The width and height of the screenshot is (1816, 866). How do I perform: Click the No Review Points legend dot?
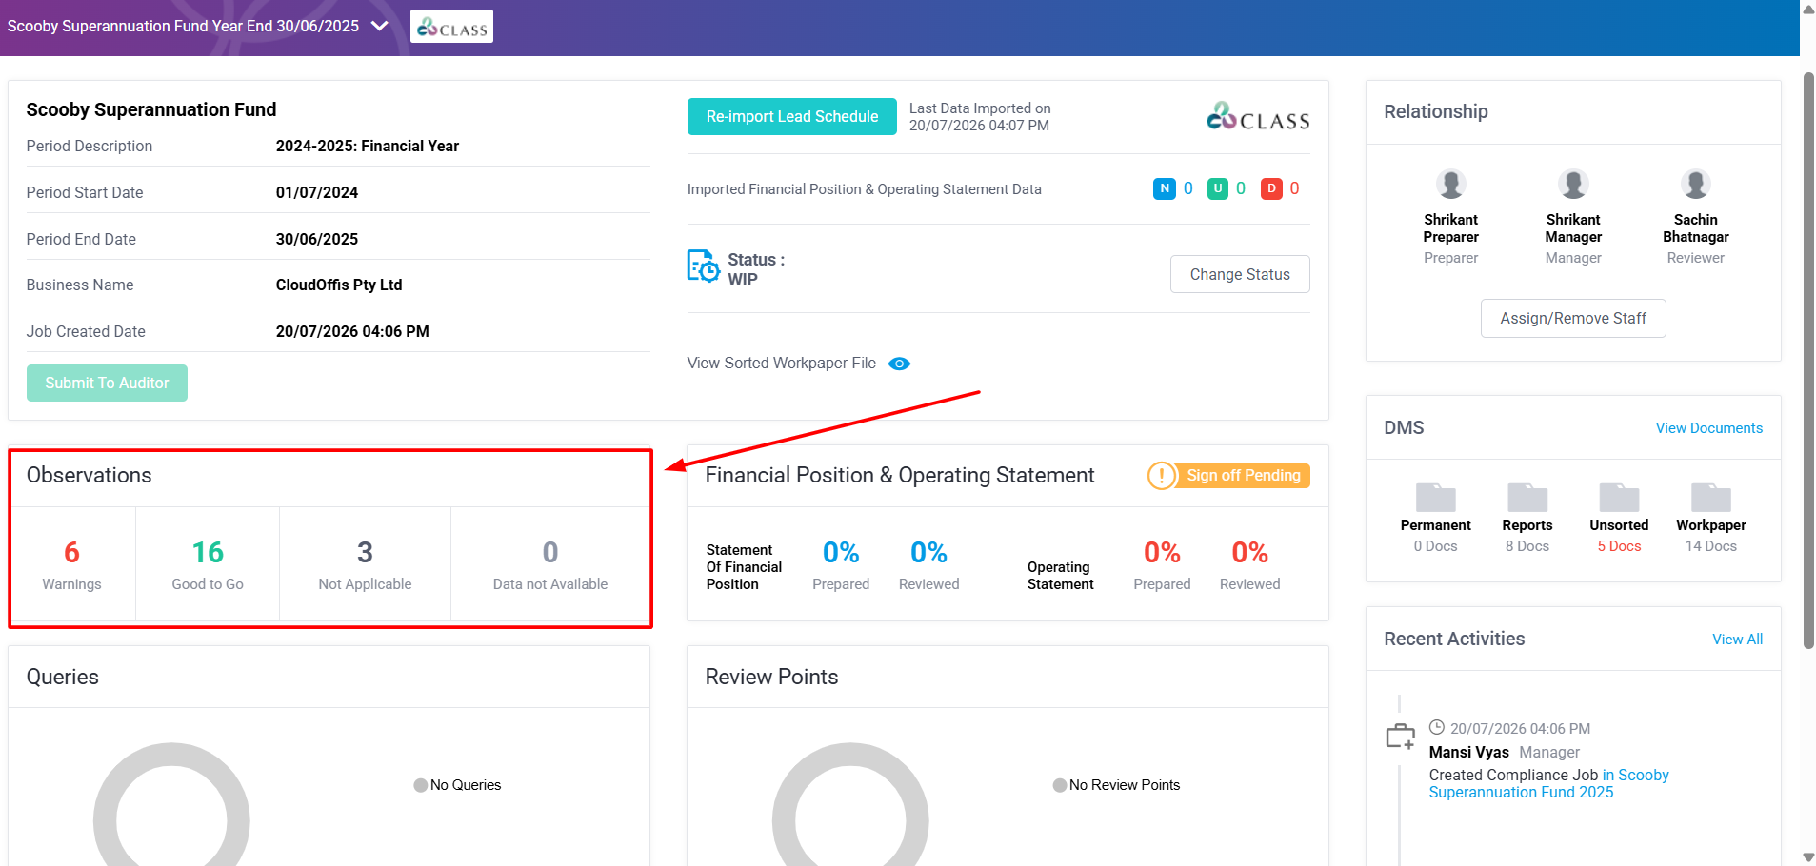[1059, 785]
